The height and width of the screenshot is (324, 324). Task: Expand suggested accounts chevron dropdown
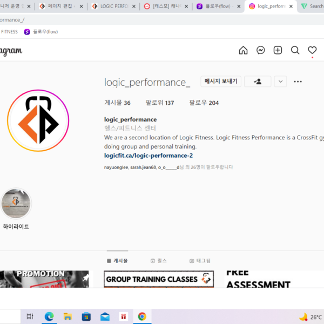click(280, 82)
